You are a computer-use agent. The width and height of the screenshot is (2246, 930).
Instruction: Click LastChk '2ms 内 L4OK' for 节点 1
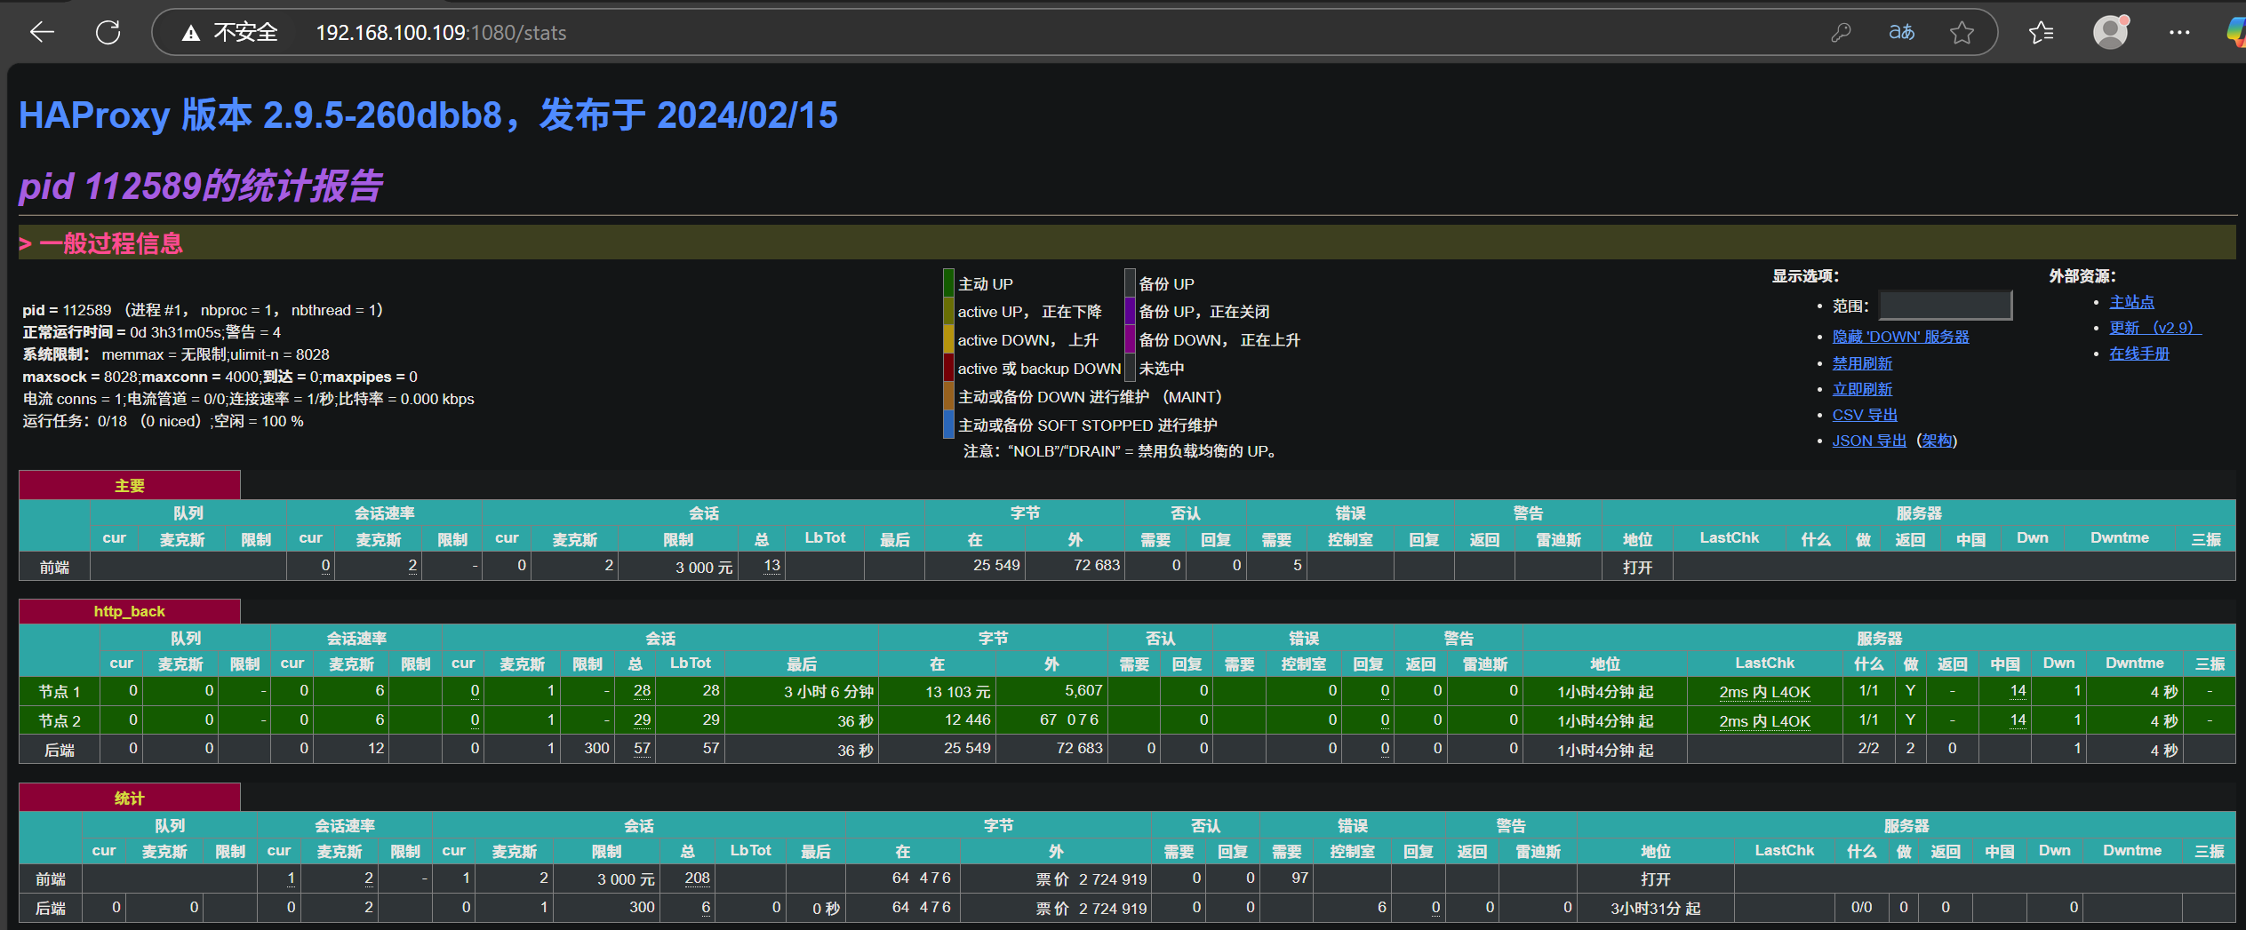click(x=1764, y=692)
